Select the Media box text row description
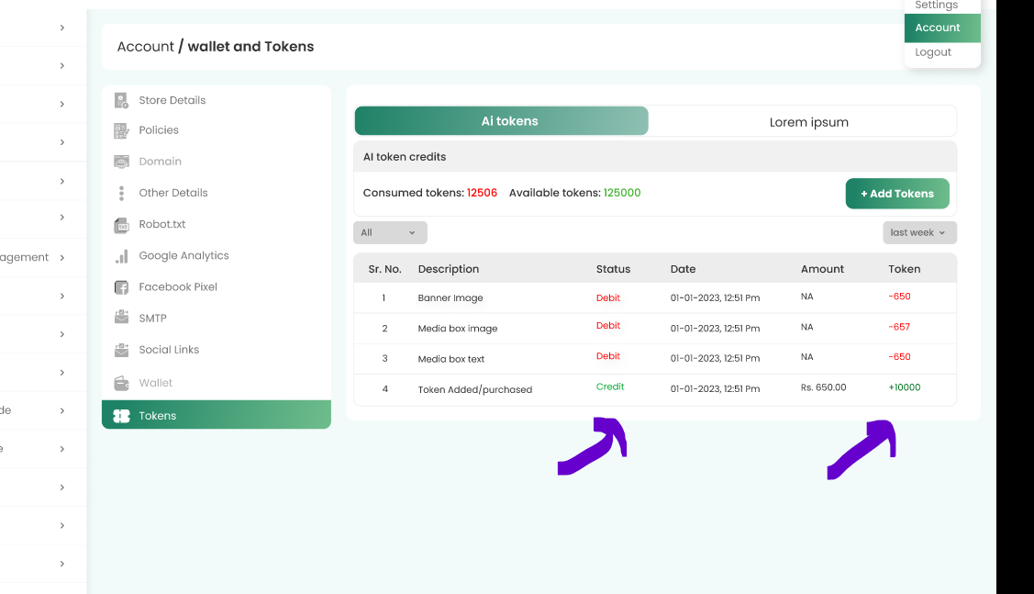Image resolution: width=1034 pixels, height=594 pixels. (451, 359)
